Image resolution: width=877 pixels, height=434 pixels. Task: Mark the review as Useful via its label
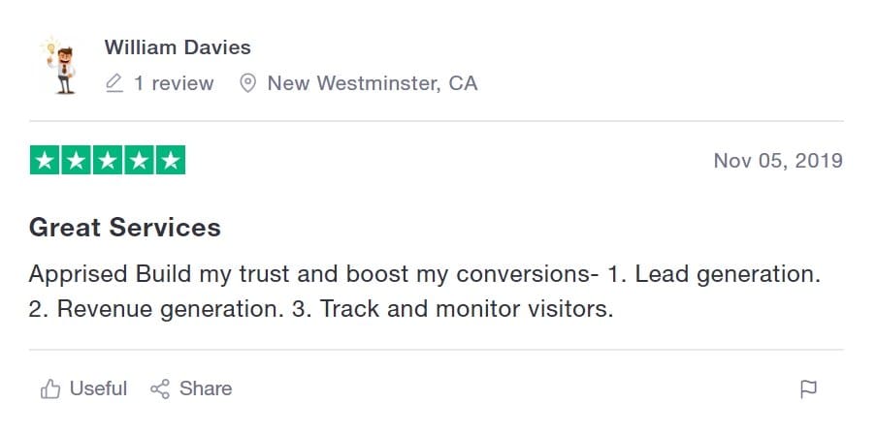pos(98,388)
